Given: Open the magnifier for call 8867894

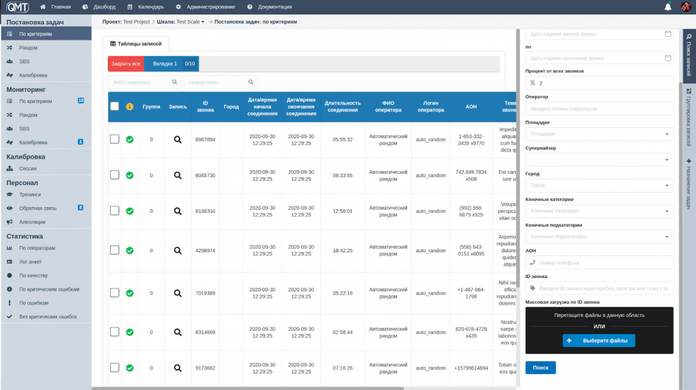Looking at the screenshot, I should click(177, 140).
